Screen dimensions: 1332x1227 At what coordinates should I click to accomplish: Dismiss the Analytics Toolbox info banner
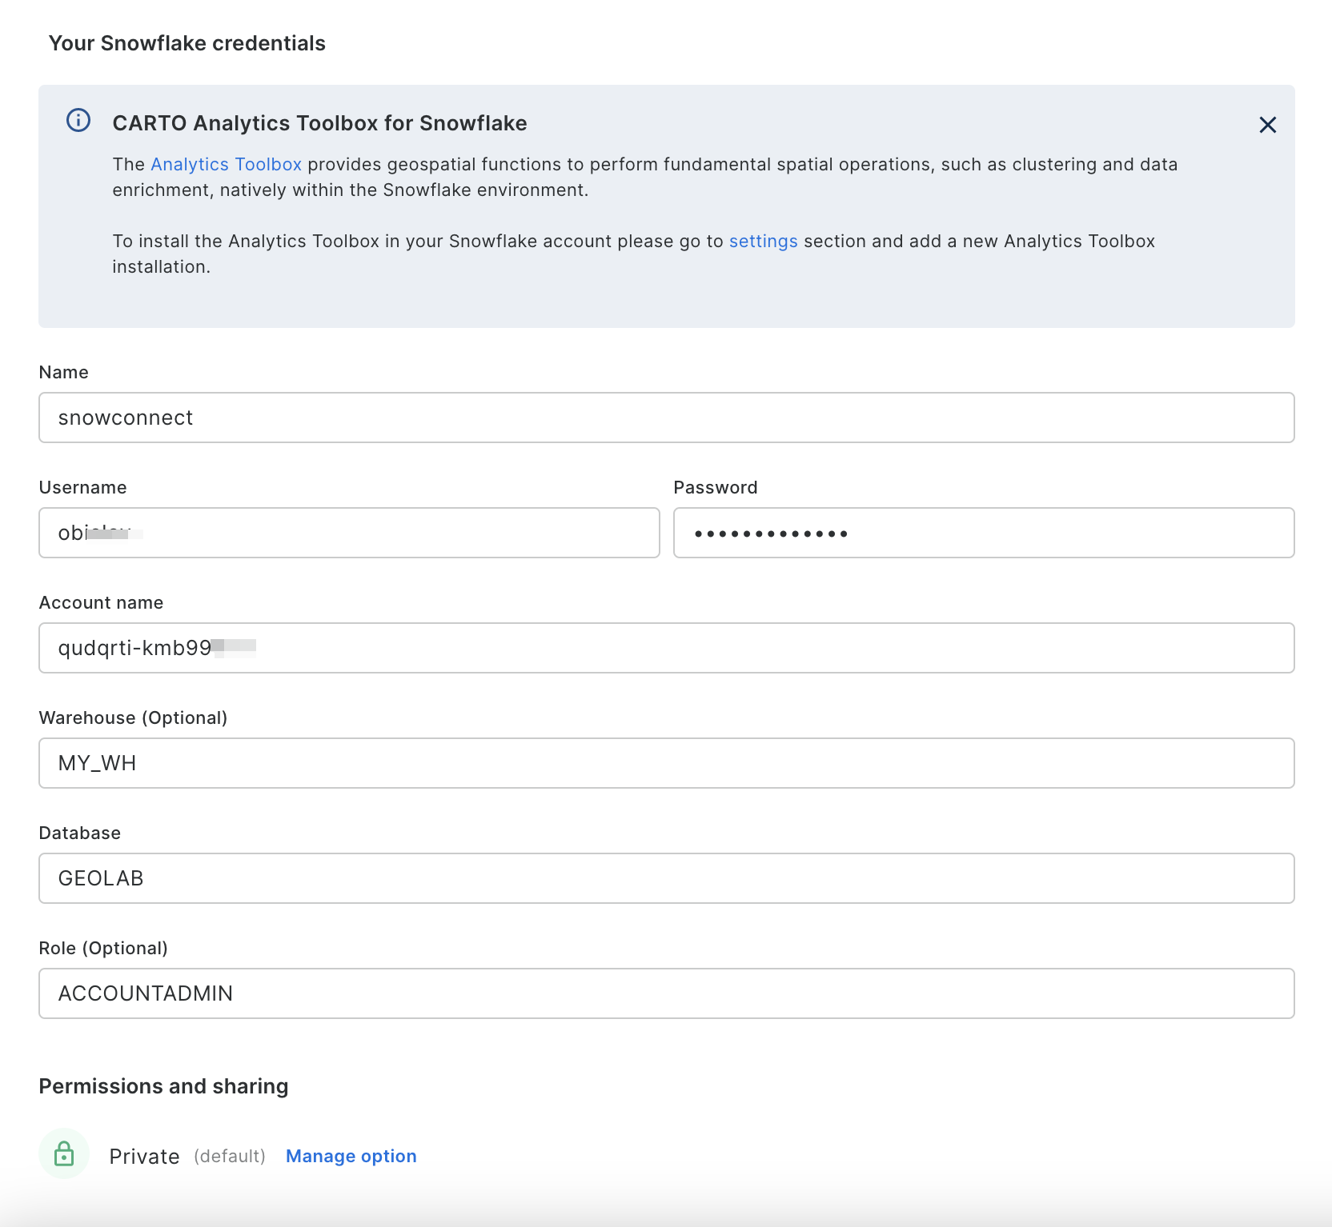(1267, 125)
